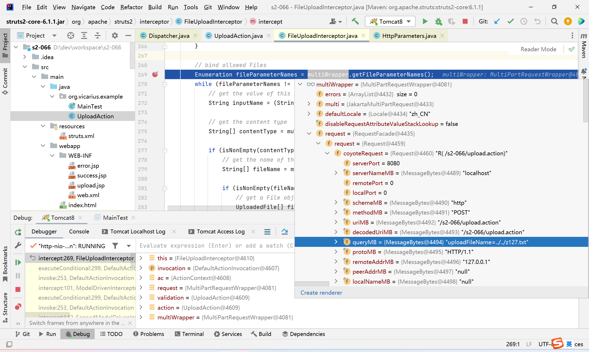The image size is (589, 352).
Task: Toggle the thread filter funnel icon
Action: click(x=115, y=246)
